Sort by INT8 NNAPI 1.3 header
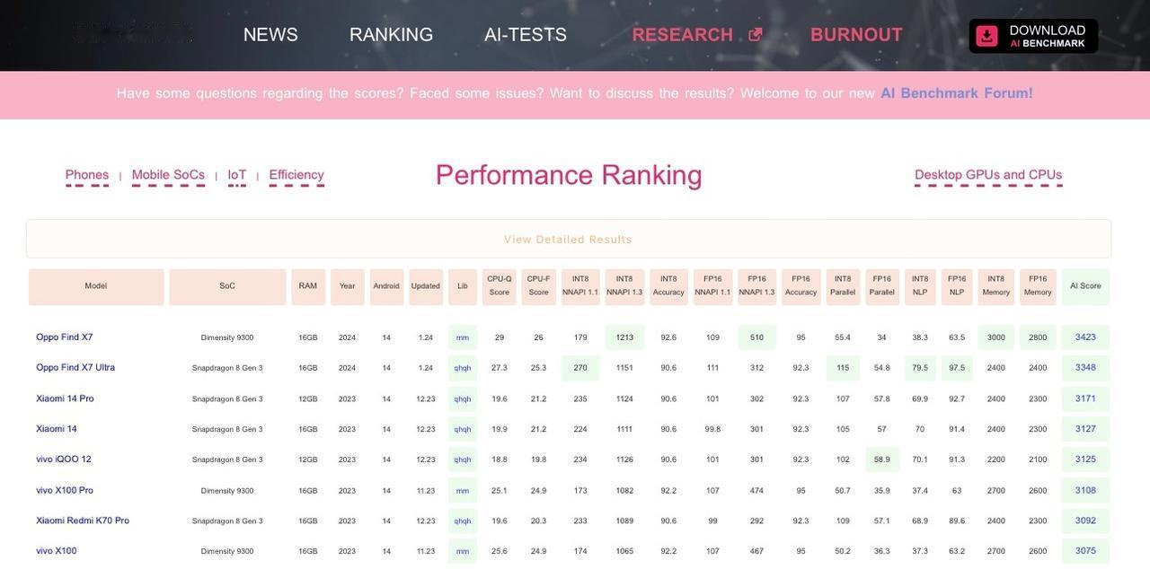1150x569 pixels. pyautogui.click(x=624, y=287)
